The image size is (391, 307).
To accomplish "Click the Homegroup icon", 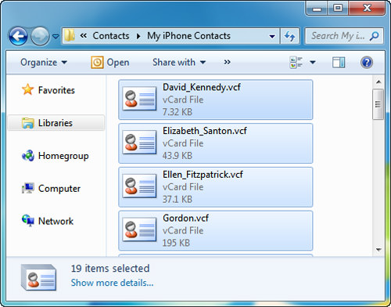I will (x=28, y=156).
